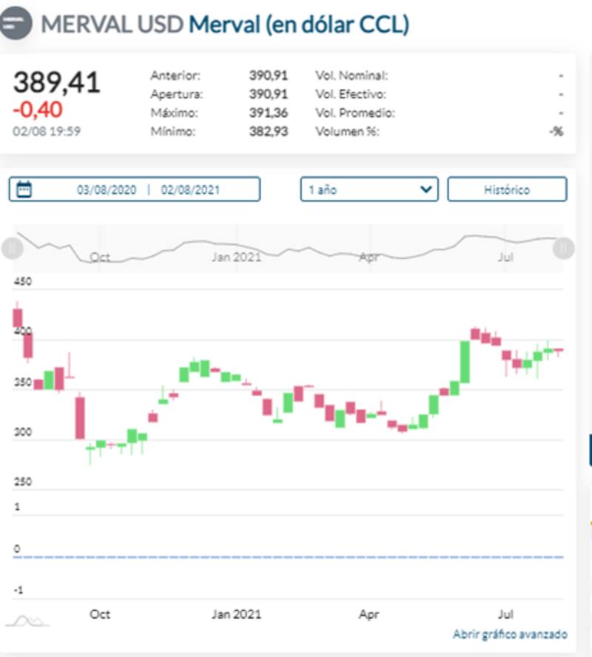This screenshot has height=657, width=592.
Task: Open the "Abrir gráfico avanzado" link
Action: tap(510, 634)
